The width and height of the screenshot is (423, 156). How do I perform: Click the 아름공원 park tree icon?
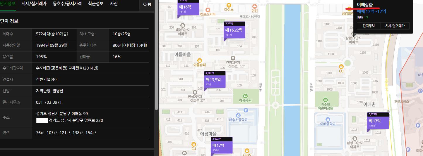tap(245, 96)
